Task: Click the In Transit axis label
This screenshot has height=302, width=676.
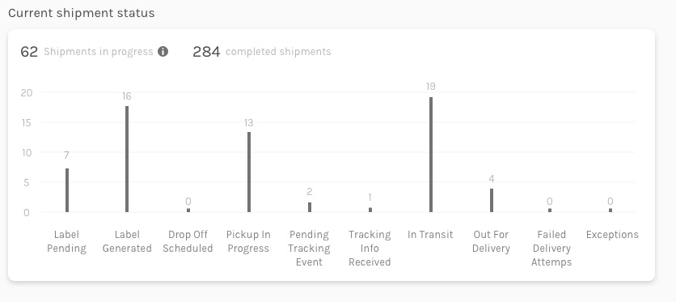Action: [430, 235]
